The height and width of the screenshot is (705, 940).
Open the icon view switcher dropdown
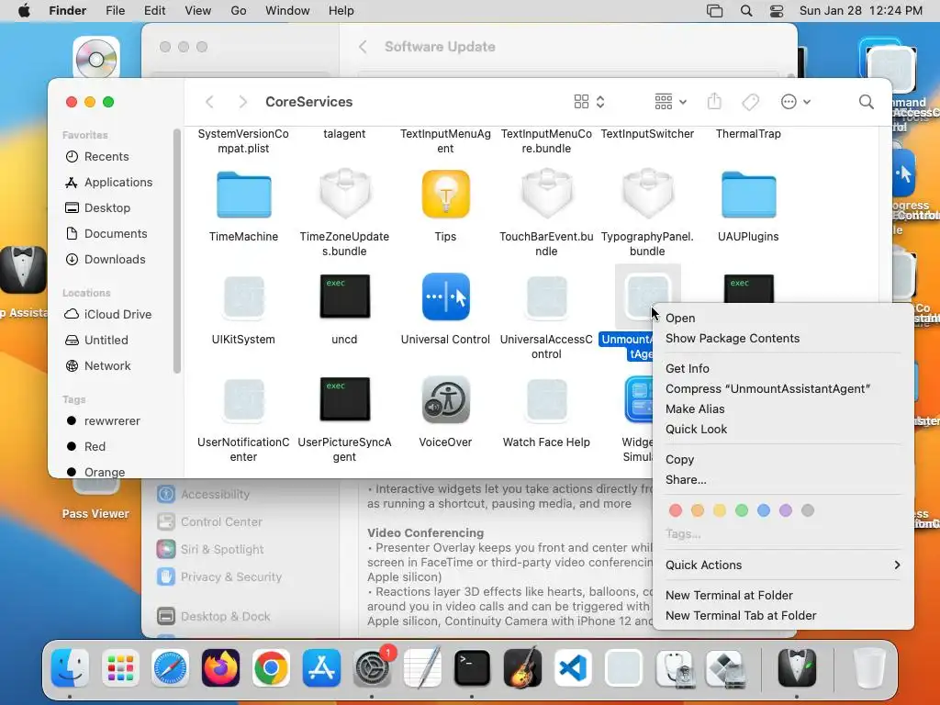point(589,102)
